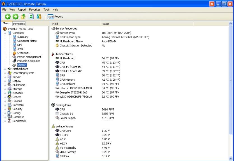Select IPMI in the tree
Viewport: 234px width, 161px height.
(20, 49)
